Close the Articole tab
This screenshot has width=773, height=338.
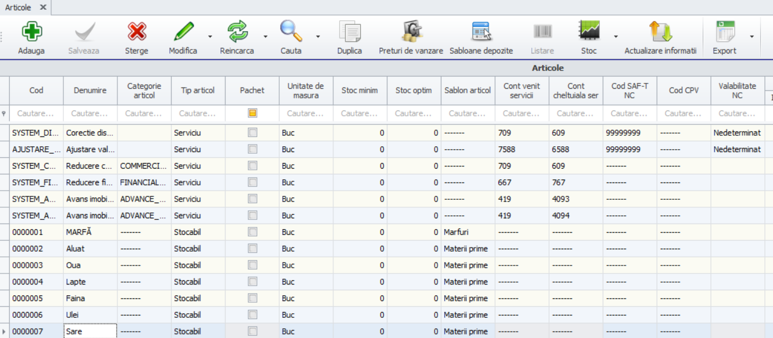pyautogui.click(x=43, y=7)
